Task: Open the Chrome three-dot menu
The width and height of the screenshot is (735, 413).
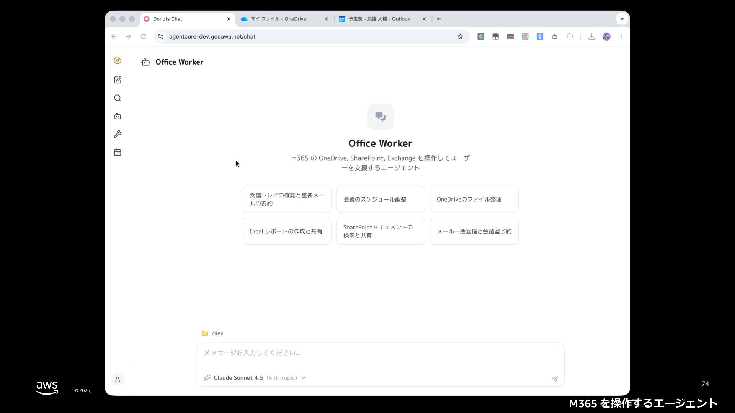Action: (621, 37)
